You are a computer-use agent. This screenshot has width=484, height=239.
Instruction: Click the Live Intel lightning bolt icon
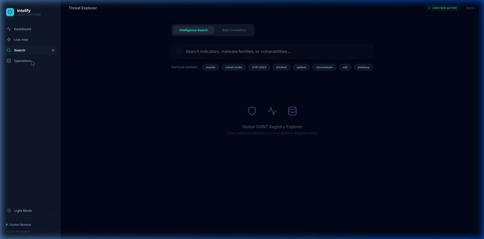(x=9, y=40)
